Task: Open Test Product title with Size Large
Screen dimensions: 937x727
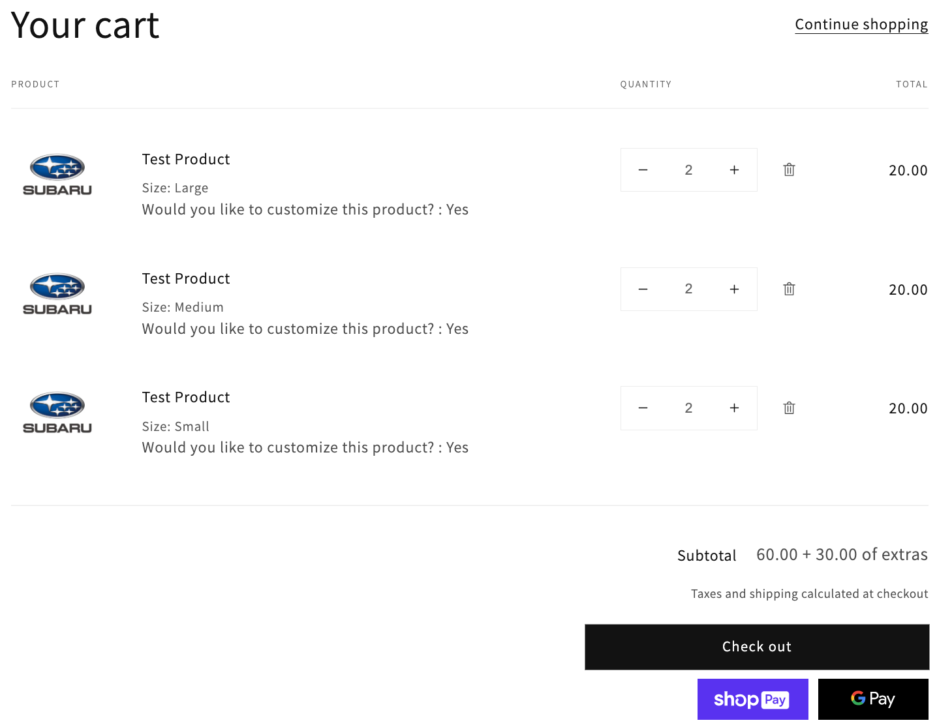Action: point(186,160)
